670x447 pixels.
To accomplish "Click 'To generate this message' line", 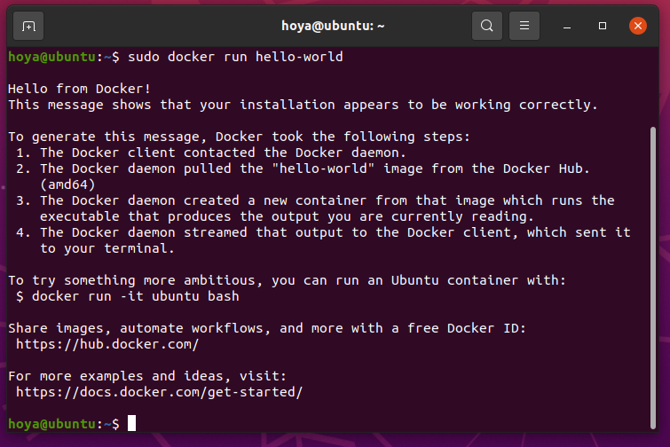I will [240, 137].
